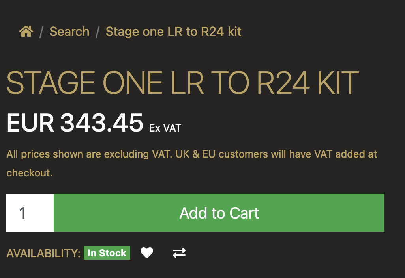Click the 343.45 price amount
This screenshot has height=278, width=405.
pos(101,123)
